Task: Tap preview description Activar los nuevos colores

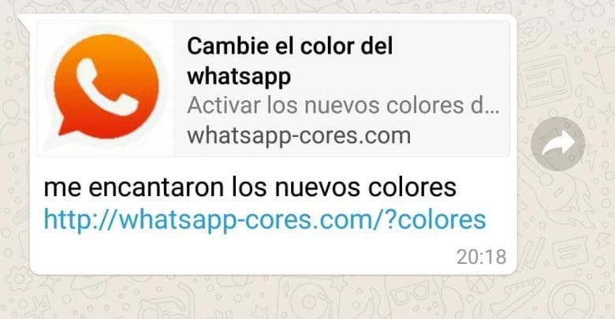Action: (x=343, y=106)
